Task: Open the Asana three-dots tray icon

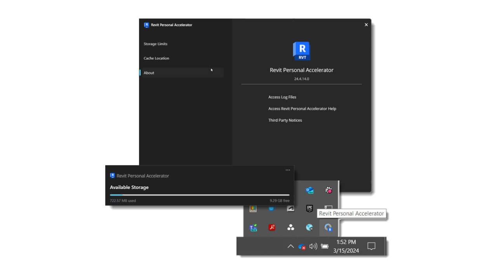Action: click(x=291, y=227)
